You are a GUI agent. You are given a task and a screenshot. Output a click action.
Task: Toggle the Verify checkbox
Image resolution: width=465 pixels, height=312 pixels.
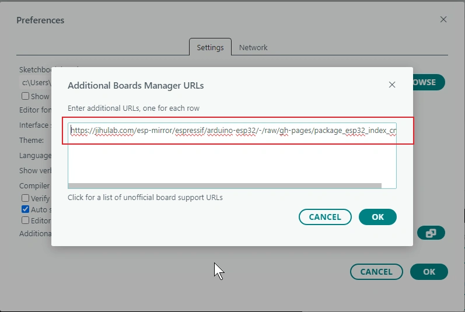point(26,198)
